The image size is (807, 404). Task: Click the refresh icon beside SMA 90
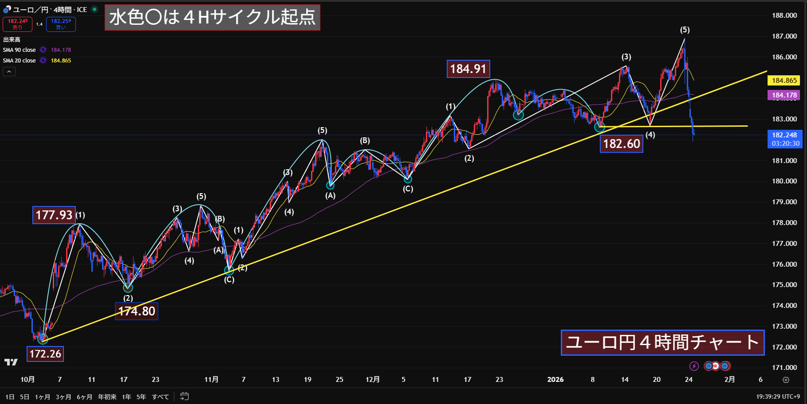coord(43,50)
